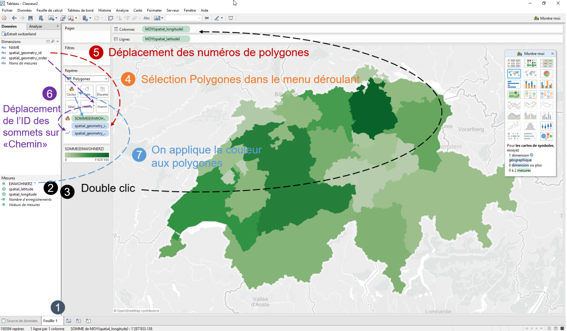Click the MOY(spatial_longitude) pill on Colonnes

166,29
